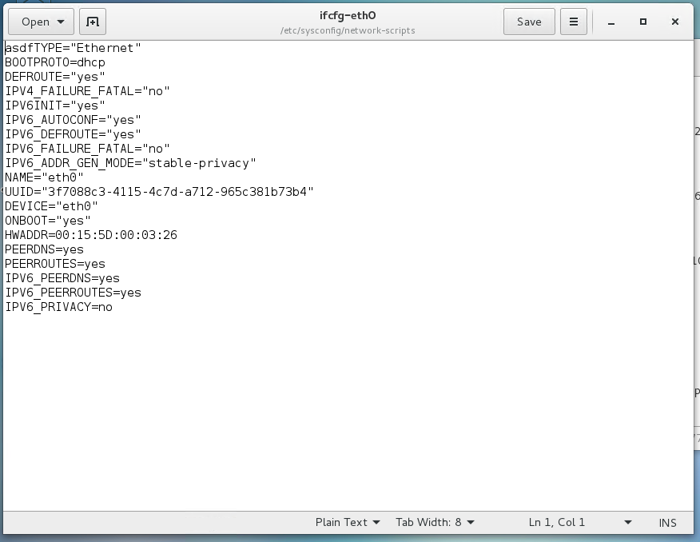Click the /etc/sysconfig/network-scripts path subtitle
Image resolution: width=700 pixels, height=542 pixels.
point(348,30)
